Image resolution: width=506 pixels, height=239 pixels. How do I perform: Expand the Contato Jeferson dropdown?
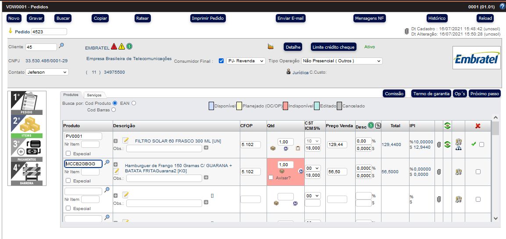tap(46, 72)
